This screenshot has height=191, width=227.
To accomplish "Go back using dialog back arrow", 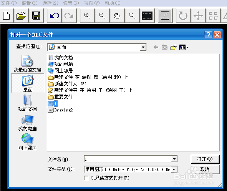I will tap(156, 47).
